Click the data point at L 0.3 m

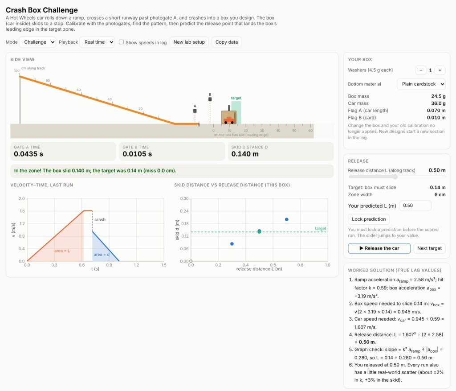tap(232, 244)
